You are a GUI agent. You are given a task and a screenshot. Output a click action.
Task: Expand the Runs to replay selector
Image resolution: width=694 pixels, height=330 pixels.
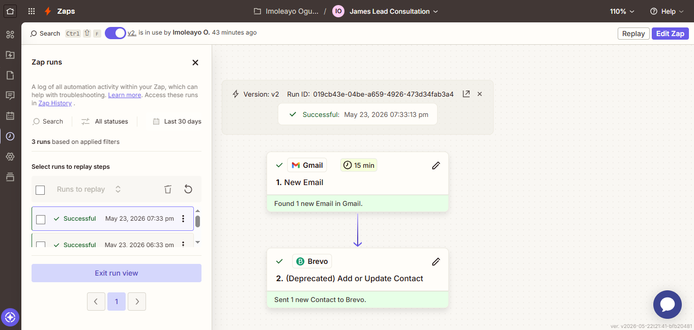click(89, 189)
